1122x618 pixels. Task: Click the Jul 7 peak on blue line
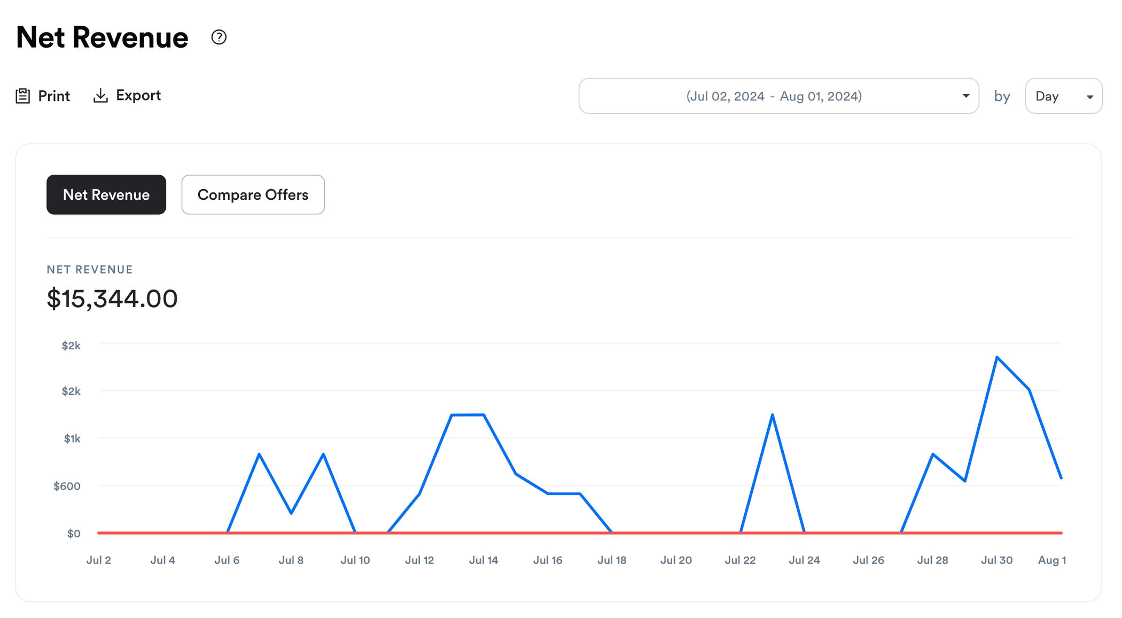point(259,454)
